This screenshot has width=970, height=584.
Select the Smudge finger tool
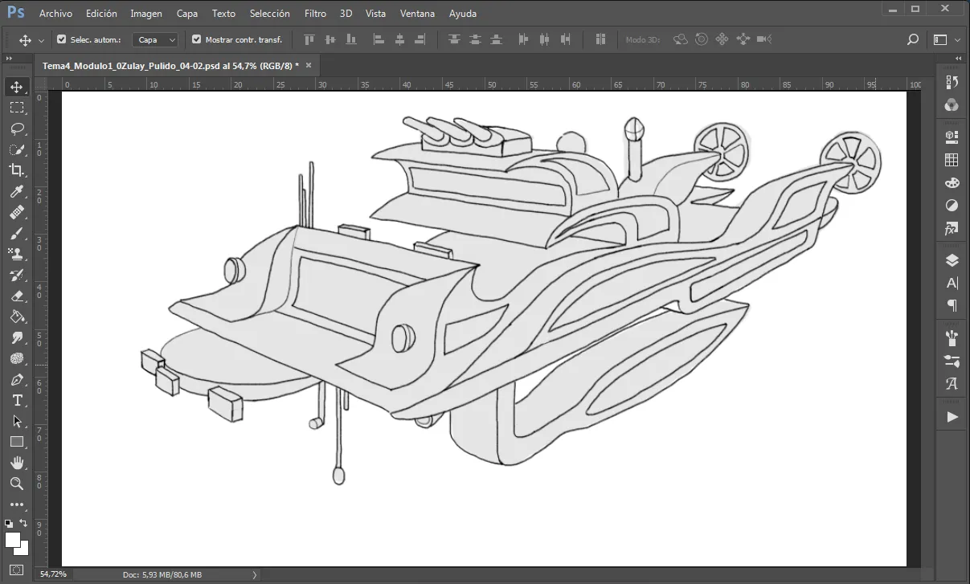[17, 337]
